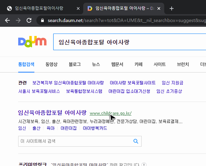This screenshot has width=206, height=166.
Task: Click the 출산 sublink under the result
Action: pyautogui.click(x=36, y=128)
